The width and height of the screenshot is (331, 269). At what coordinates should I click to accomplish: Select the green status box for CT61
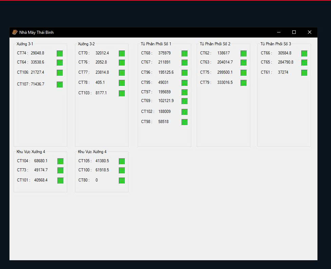click(x=304, y=73)
